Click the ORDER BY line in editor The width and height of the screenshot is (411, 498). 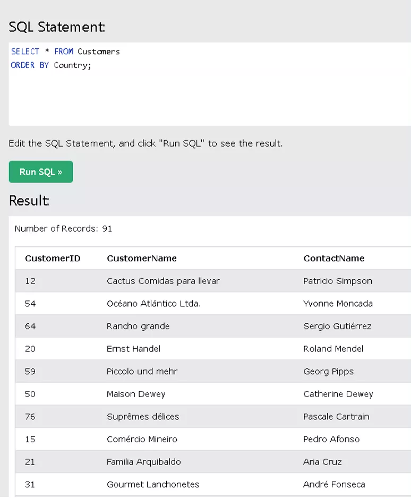coord(51,65)
